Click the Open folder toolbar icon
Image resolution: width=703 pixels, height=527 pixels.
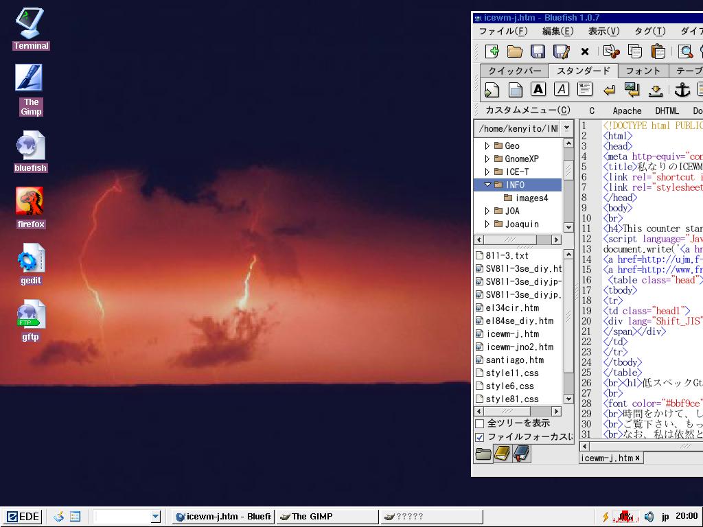pyautogui.click(x=515, y=51)
